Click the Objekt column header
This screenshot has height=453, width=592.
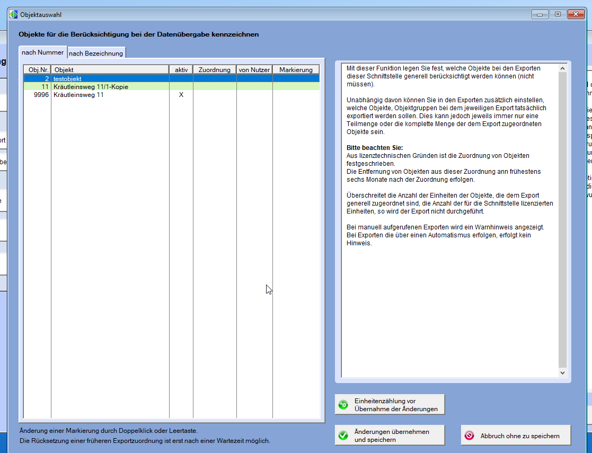[x=110, y=69]
